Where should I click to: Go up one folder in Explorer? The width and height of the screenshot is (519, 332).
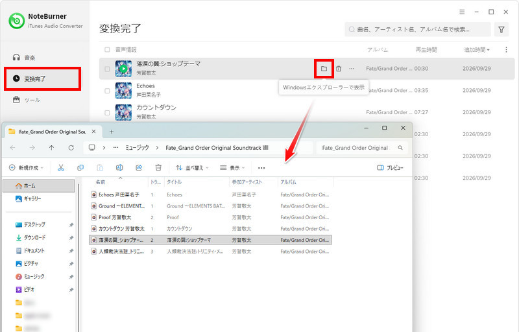click(x=52, y=148)
